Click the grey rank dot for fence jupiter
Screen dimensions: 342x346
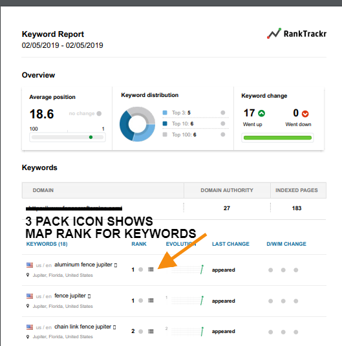click(x=140, y=301)
